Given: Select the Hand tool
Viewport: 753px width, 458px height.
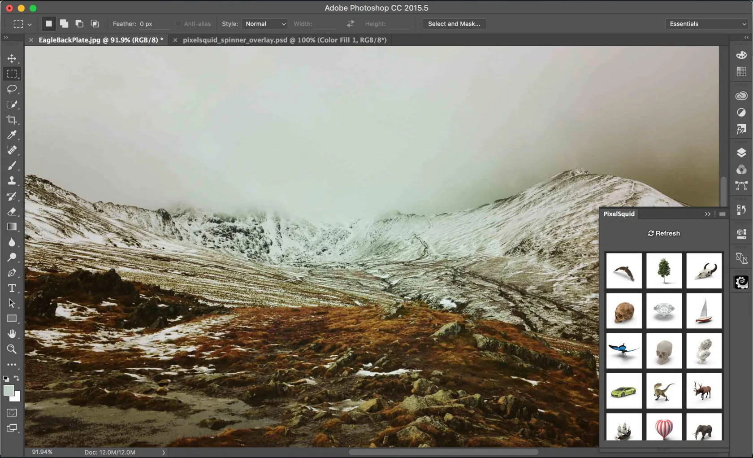Looking at the screenshot, I should (x=12, y=334).
